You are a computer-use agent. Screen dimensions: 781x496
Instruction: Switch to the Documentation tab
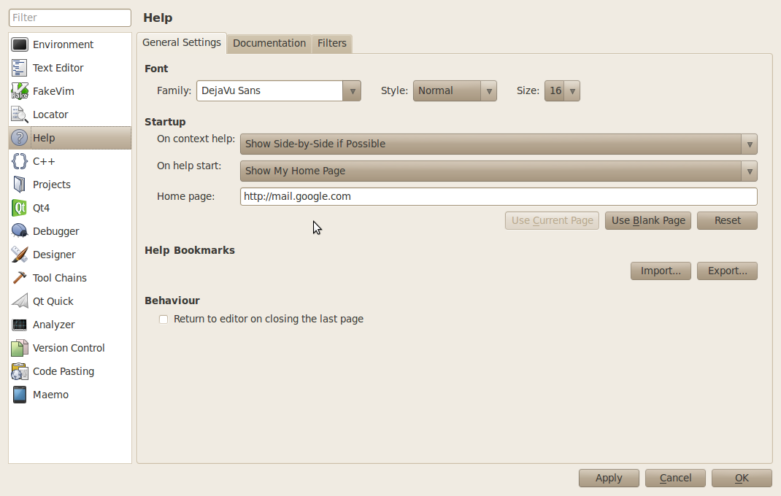pos(269,43)
